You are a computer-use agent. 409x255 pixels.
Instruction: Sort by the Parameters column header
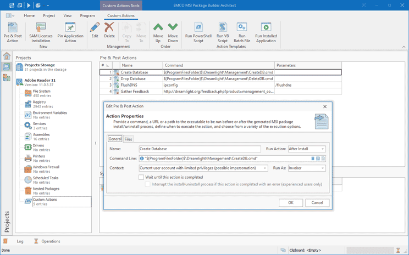[x=308, y=65]
